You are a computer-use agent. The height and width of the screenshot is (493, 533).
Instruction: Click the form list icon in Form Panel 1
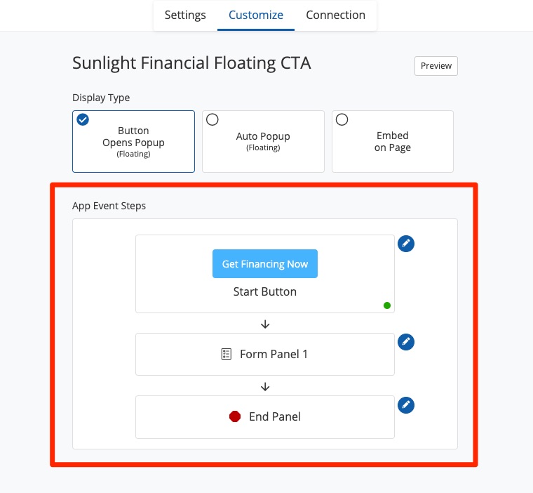[x=227, y=354]
